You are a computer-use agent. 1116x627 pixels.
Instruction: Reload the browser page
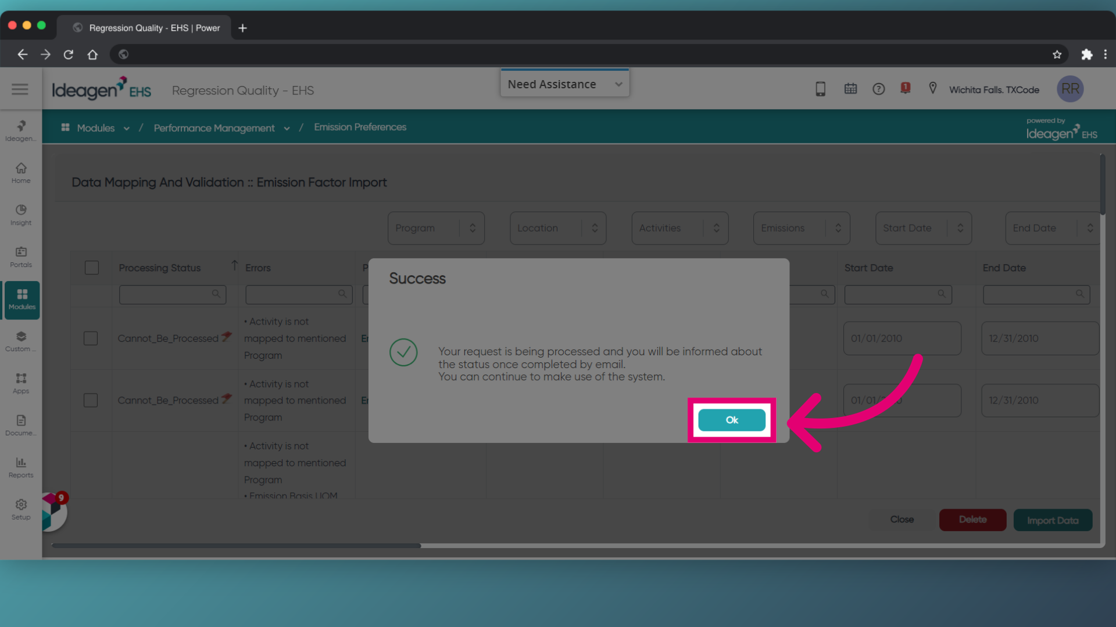coord(69,54)
